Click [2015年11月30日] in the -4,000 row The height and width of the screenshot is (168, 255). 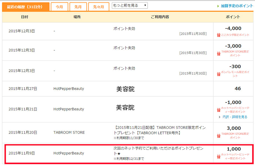193,34
